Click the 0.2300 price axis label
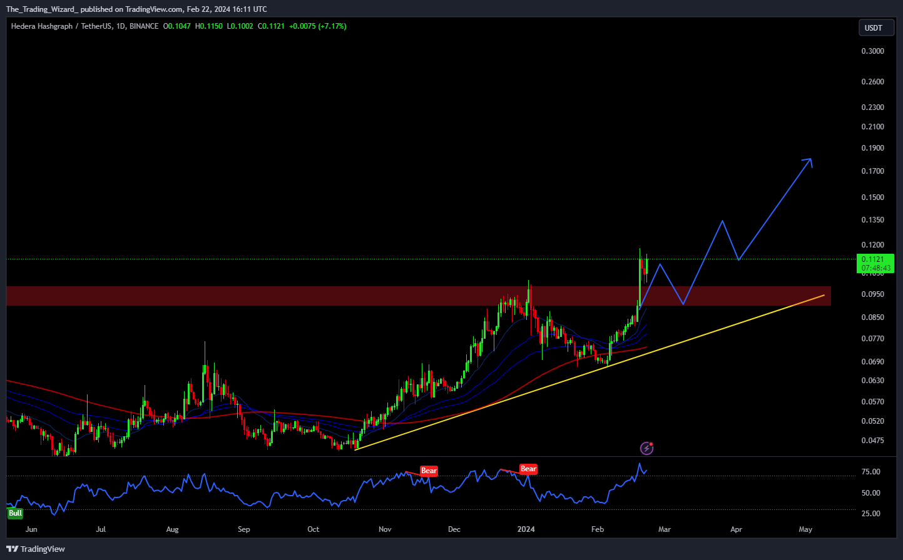 (873, 107)
